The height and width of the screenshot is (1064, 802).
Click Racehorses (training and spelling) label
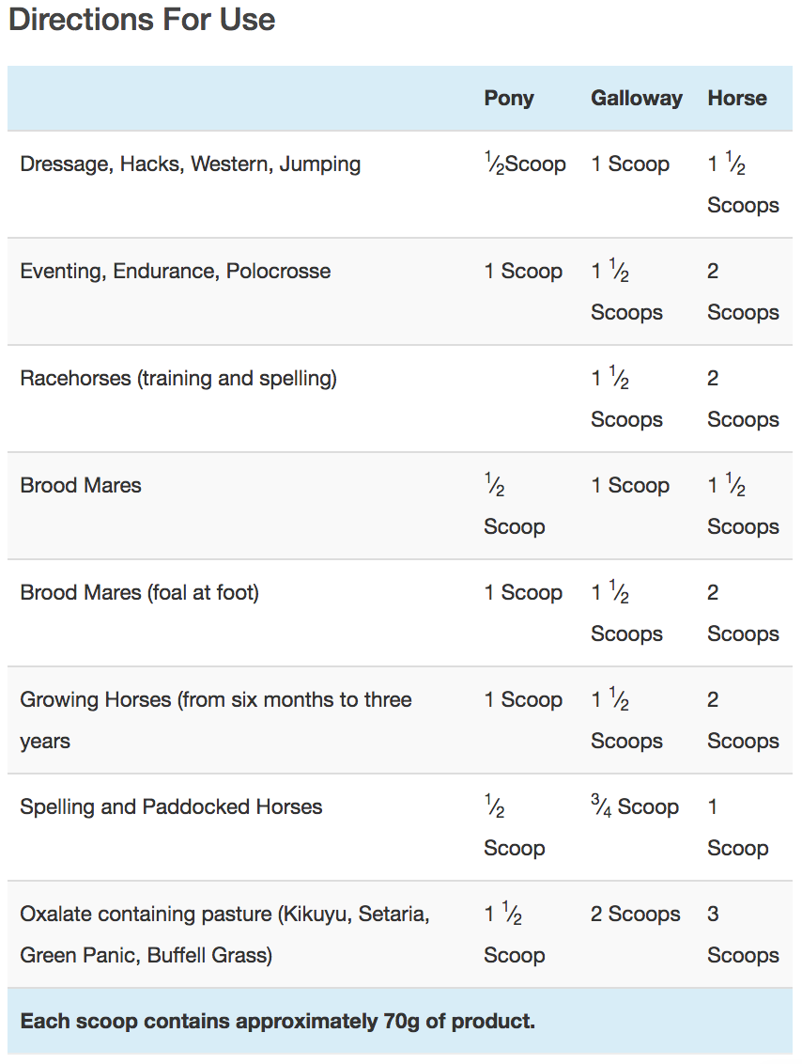tap(177, 379)
